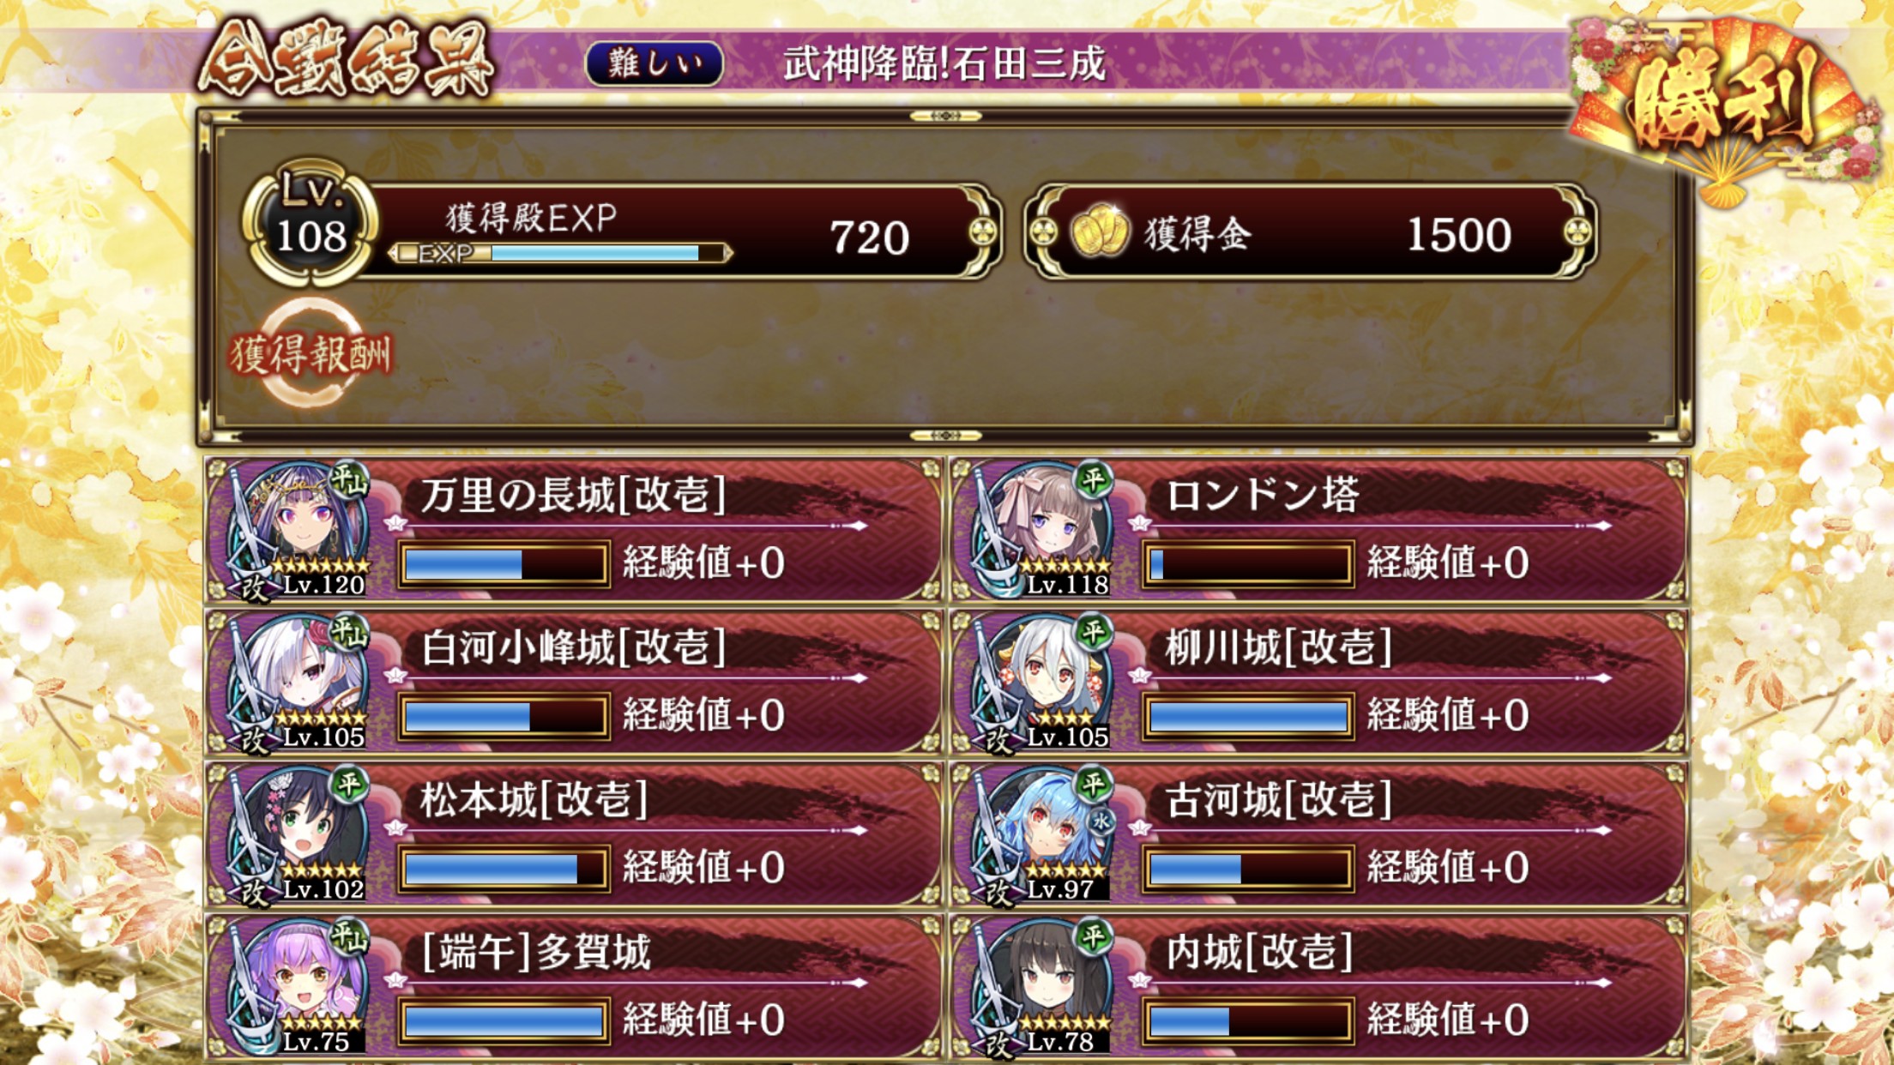Click the 獲得殿EXP 720 panel

[686, 232]
